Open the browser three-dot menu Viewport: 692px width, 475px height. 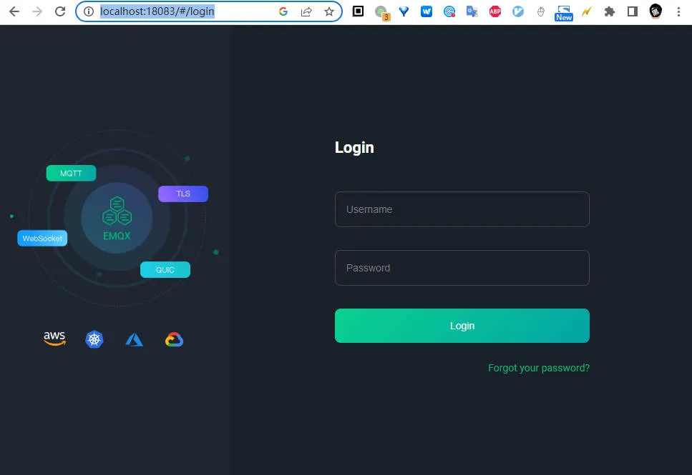[678, 11]
